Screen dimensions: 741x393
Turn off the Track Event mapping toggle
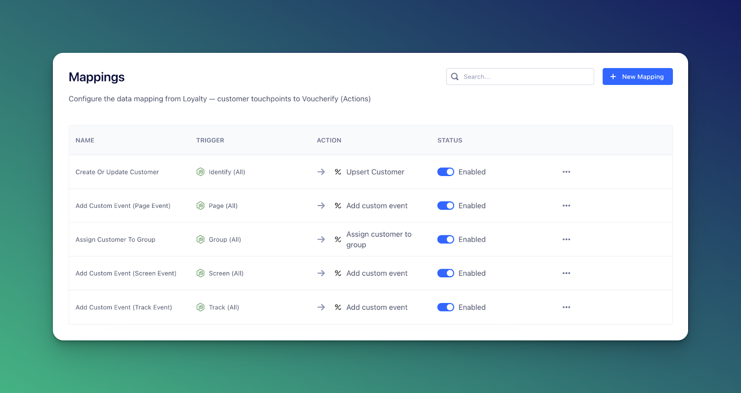(x=446, y=307)
